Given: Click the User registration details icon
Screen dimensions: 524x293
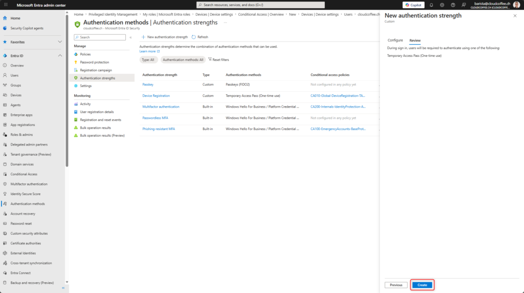Looking at the screenshot, I should (76, 112).
